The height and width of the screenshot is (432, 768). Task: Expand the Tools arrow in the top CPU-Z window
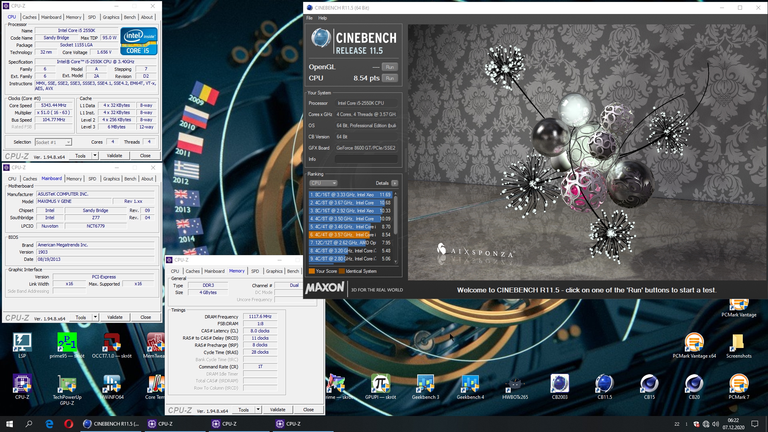[x=95, y=156]
